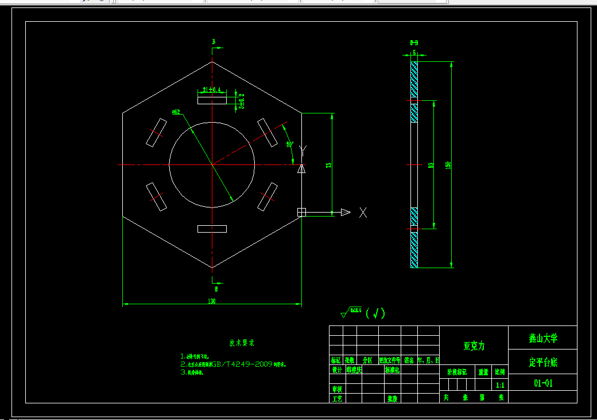Select the "设计" title block cell
597x420 pixels.
pos(338,370)
